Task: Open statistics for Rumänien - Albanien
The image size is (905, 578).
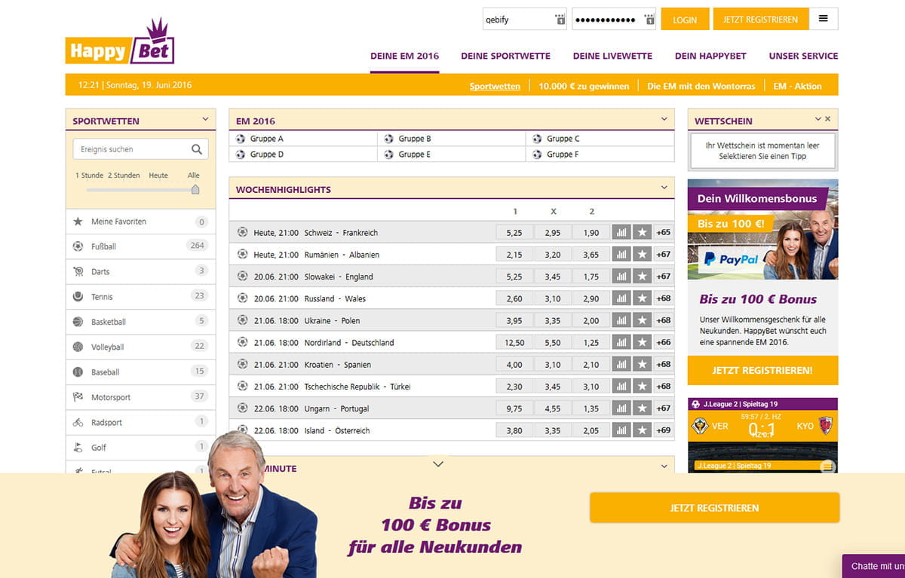Action: click(x=621, y=255)
